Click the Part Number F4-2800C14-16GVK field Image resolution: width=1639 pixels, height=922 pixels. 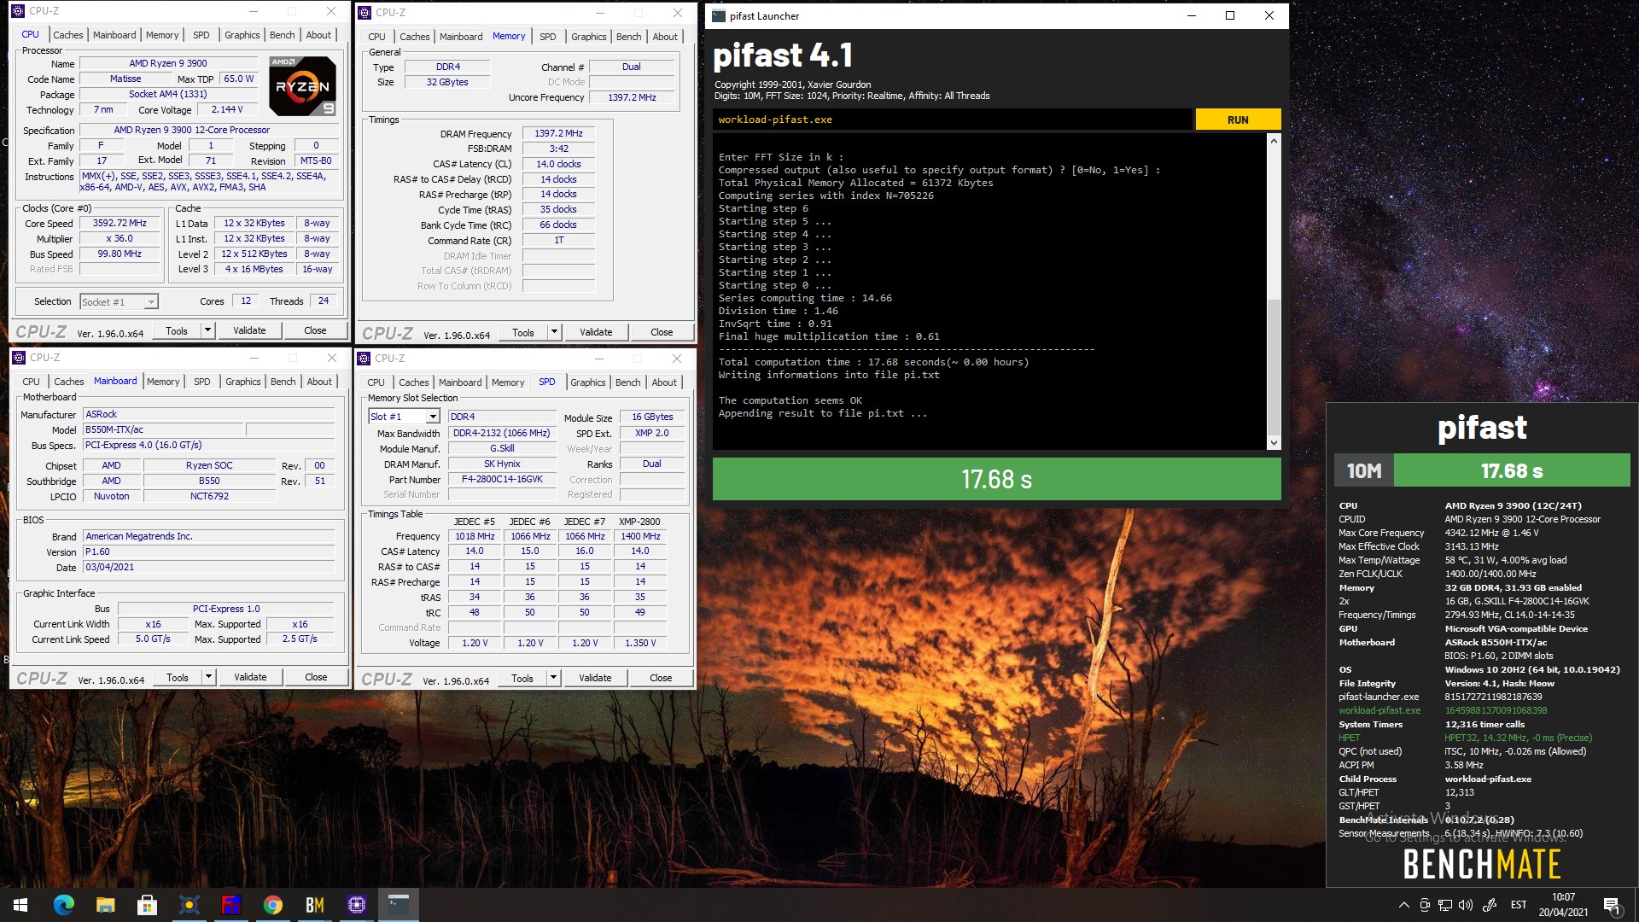(502, 479)
